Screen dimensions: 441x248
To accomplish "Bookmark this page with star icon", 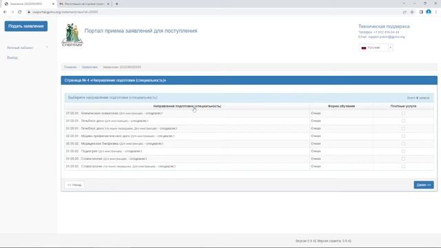I will pyautogui.click(x=412, y=12).
